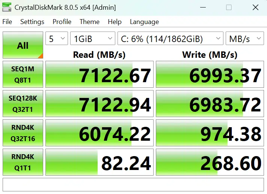
Task: Open the test count dropdown showing 5
Action: [x=57, y=38]
